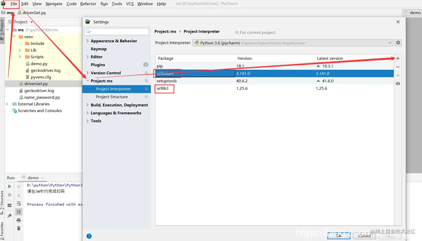Select geckodriver.log under venv folder
Viewport: 422px width, 241px height.
pyautogui.click(x=45, y=70)
